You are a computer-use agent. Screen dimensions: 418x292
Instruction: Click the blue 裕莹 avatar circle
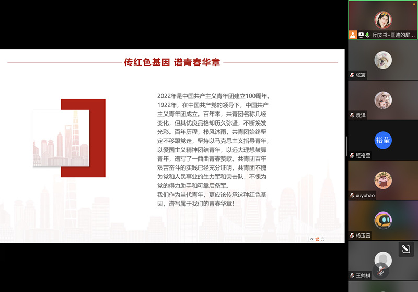[x=383, y=140]
